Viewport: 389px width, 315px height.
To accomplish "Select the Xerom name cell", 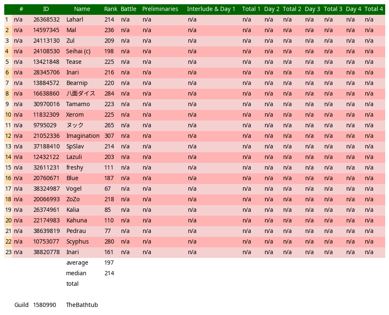I will coord(74,115).
